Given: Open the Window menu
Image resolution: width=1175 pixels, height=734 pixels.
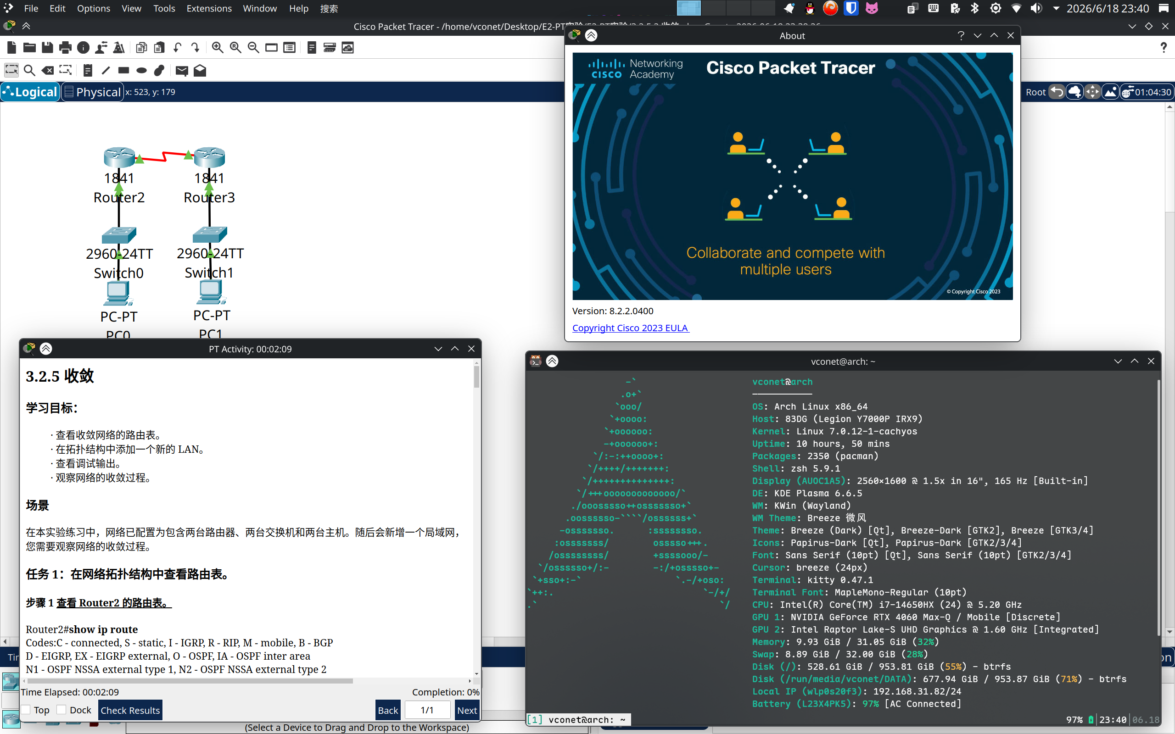Looking at the screenshot, I should point(260,8).
